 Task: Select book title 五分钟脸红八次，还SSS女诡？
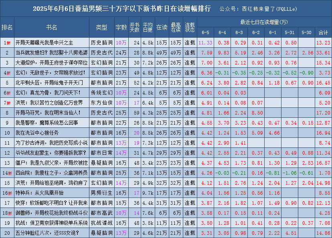point(47,233)
